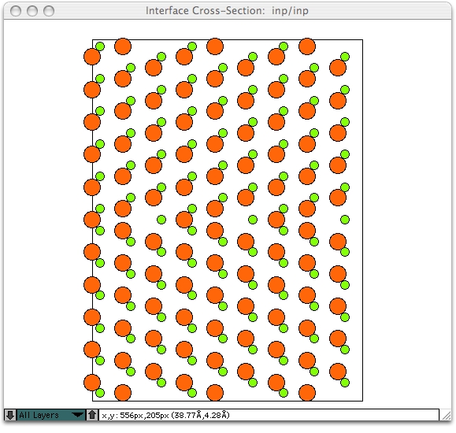This screenshot has width=456, height=433.
Task: Click the window zoom button in title bar
Action: tap(49, 11)
